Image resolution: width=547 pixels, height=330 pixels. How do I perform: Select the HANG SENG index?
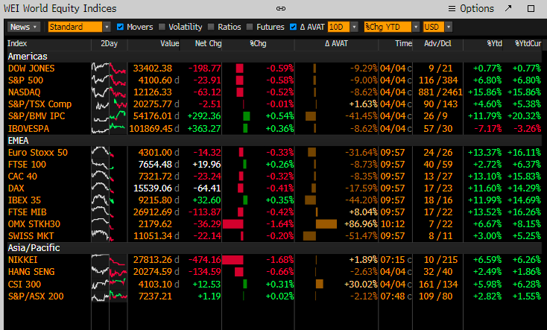(31, 272)
